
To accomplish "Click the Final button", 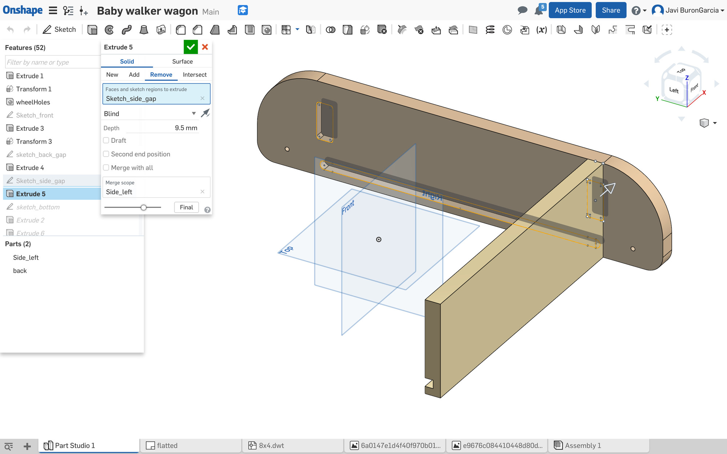I will click(x=186, y=207).
